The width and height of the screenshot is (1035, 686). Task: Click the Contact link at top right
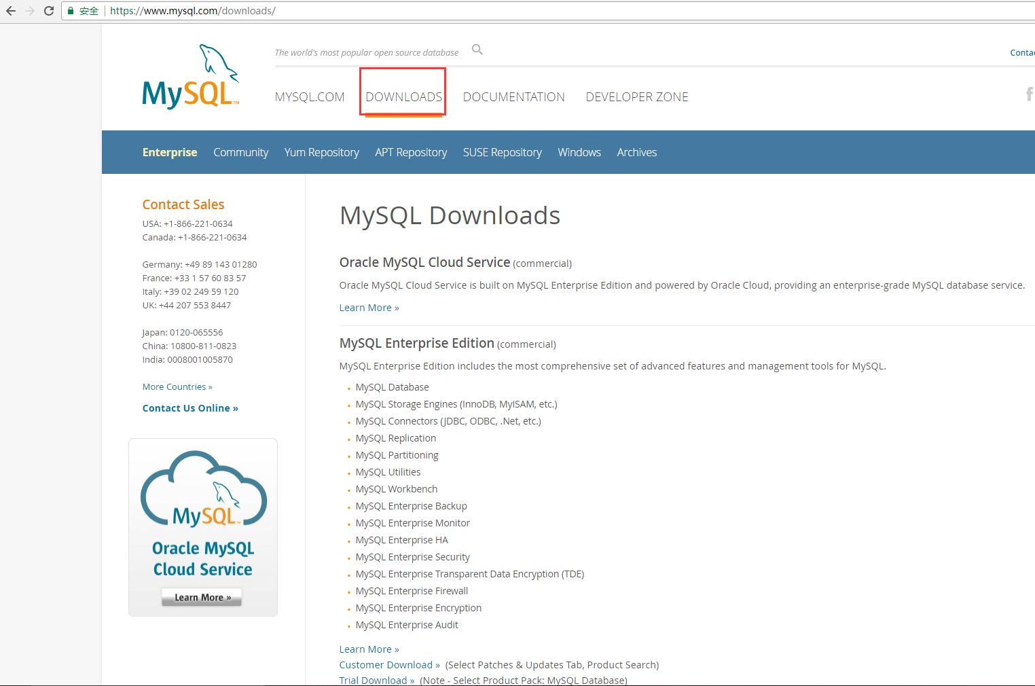pos(1022,52)
